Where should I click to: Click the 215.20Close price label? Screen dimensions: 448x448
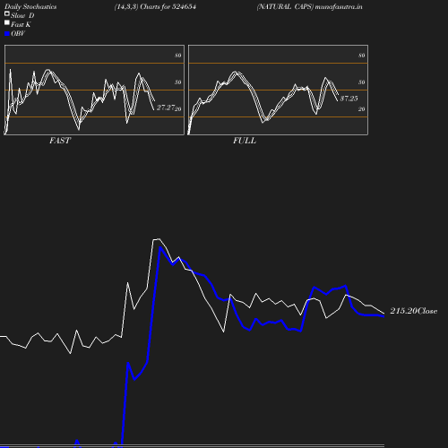[414, 311]
